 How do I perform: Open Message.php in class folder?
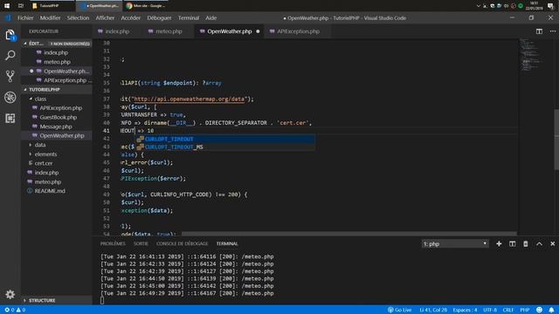click(56, 126)
